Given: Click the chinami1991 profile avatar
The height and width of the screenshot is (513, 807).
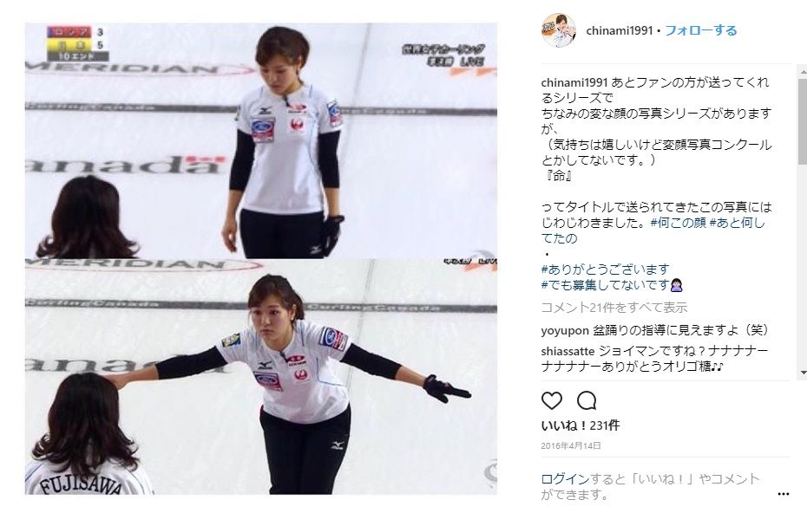Looking at the screenshot, I should (x=559, y=30).
